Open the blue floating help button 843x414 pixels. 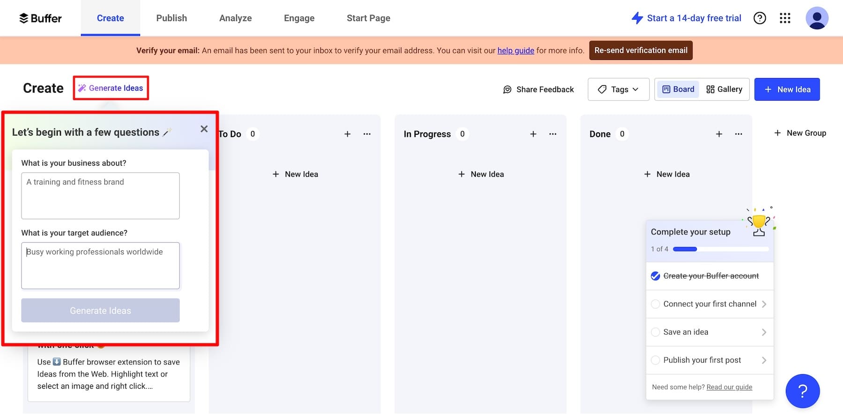tap(803, 391)
